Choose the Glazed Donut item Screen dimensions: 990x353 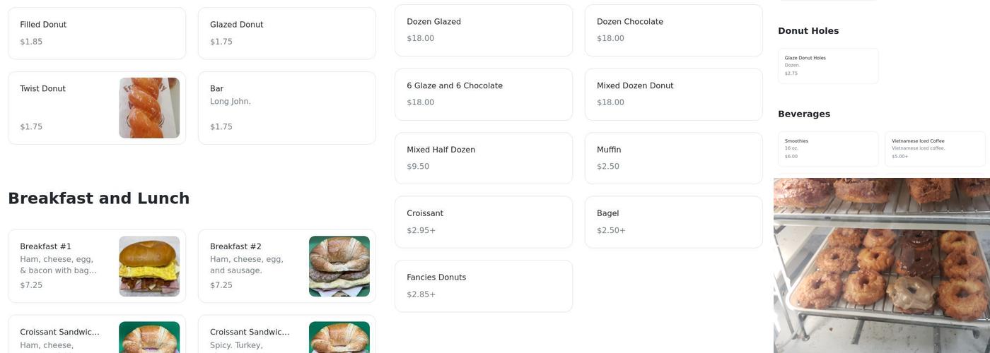tap(286, 33)
